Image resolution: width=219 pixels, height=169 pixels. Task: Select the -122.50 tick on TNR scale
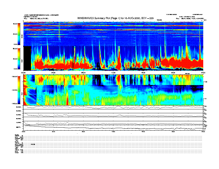14,90
